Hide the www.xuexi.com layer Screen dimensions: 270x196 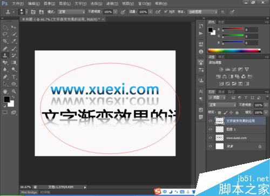(x=210, y=138)
